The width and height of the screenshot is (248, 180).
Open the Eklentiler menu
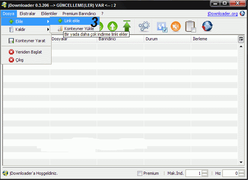[49, 14]
